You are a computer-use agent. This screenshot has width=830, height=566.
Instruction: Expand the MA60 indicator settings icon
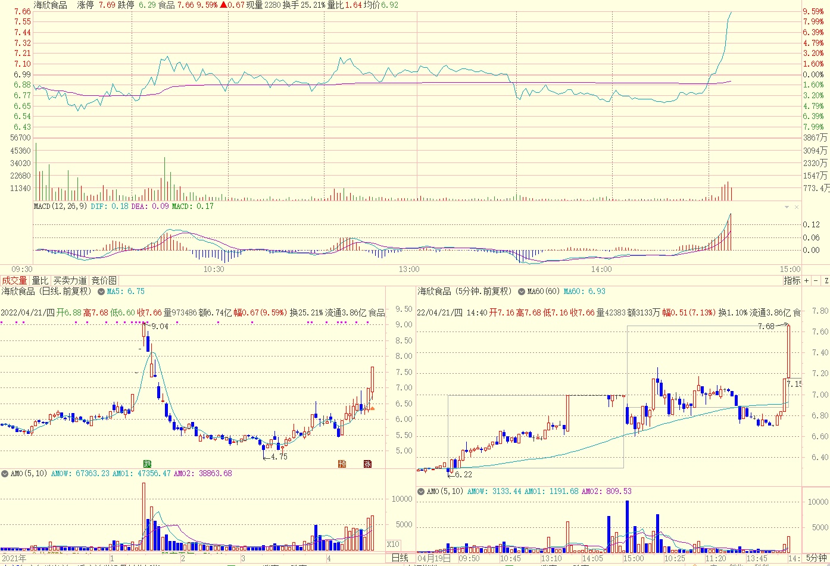(522, 292)
